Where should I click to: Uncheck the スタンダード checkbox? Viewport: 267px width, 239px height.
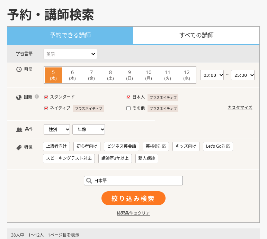pos(46,97)
